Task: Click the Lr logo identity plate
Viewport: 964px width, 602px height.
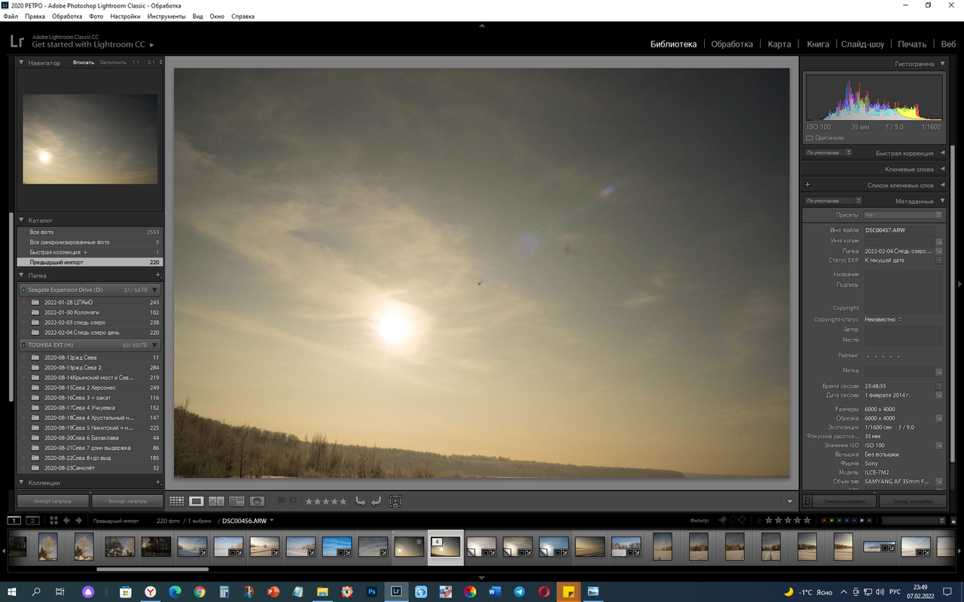Action: tap(17, 42)
